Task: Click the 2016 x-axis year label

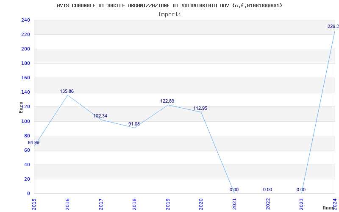Action: tap(67, 204)
